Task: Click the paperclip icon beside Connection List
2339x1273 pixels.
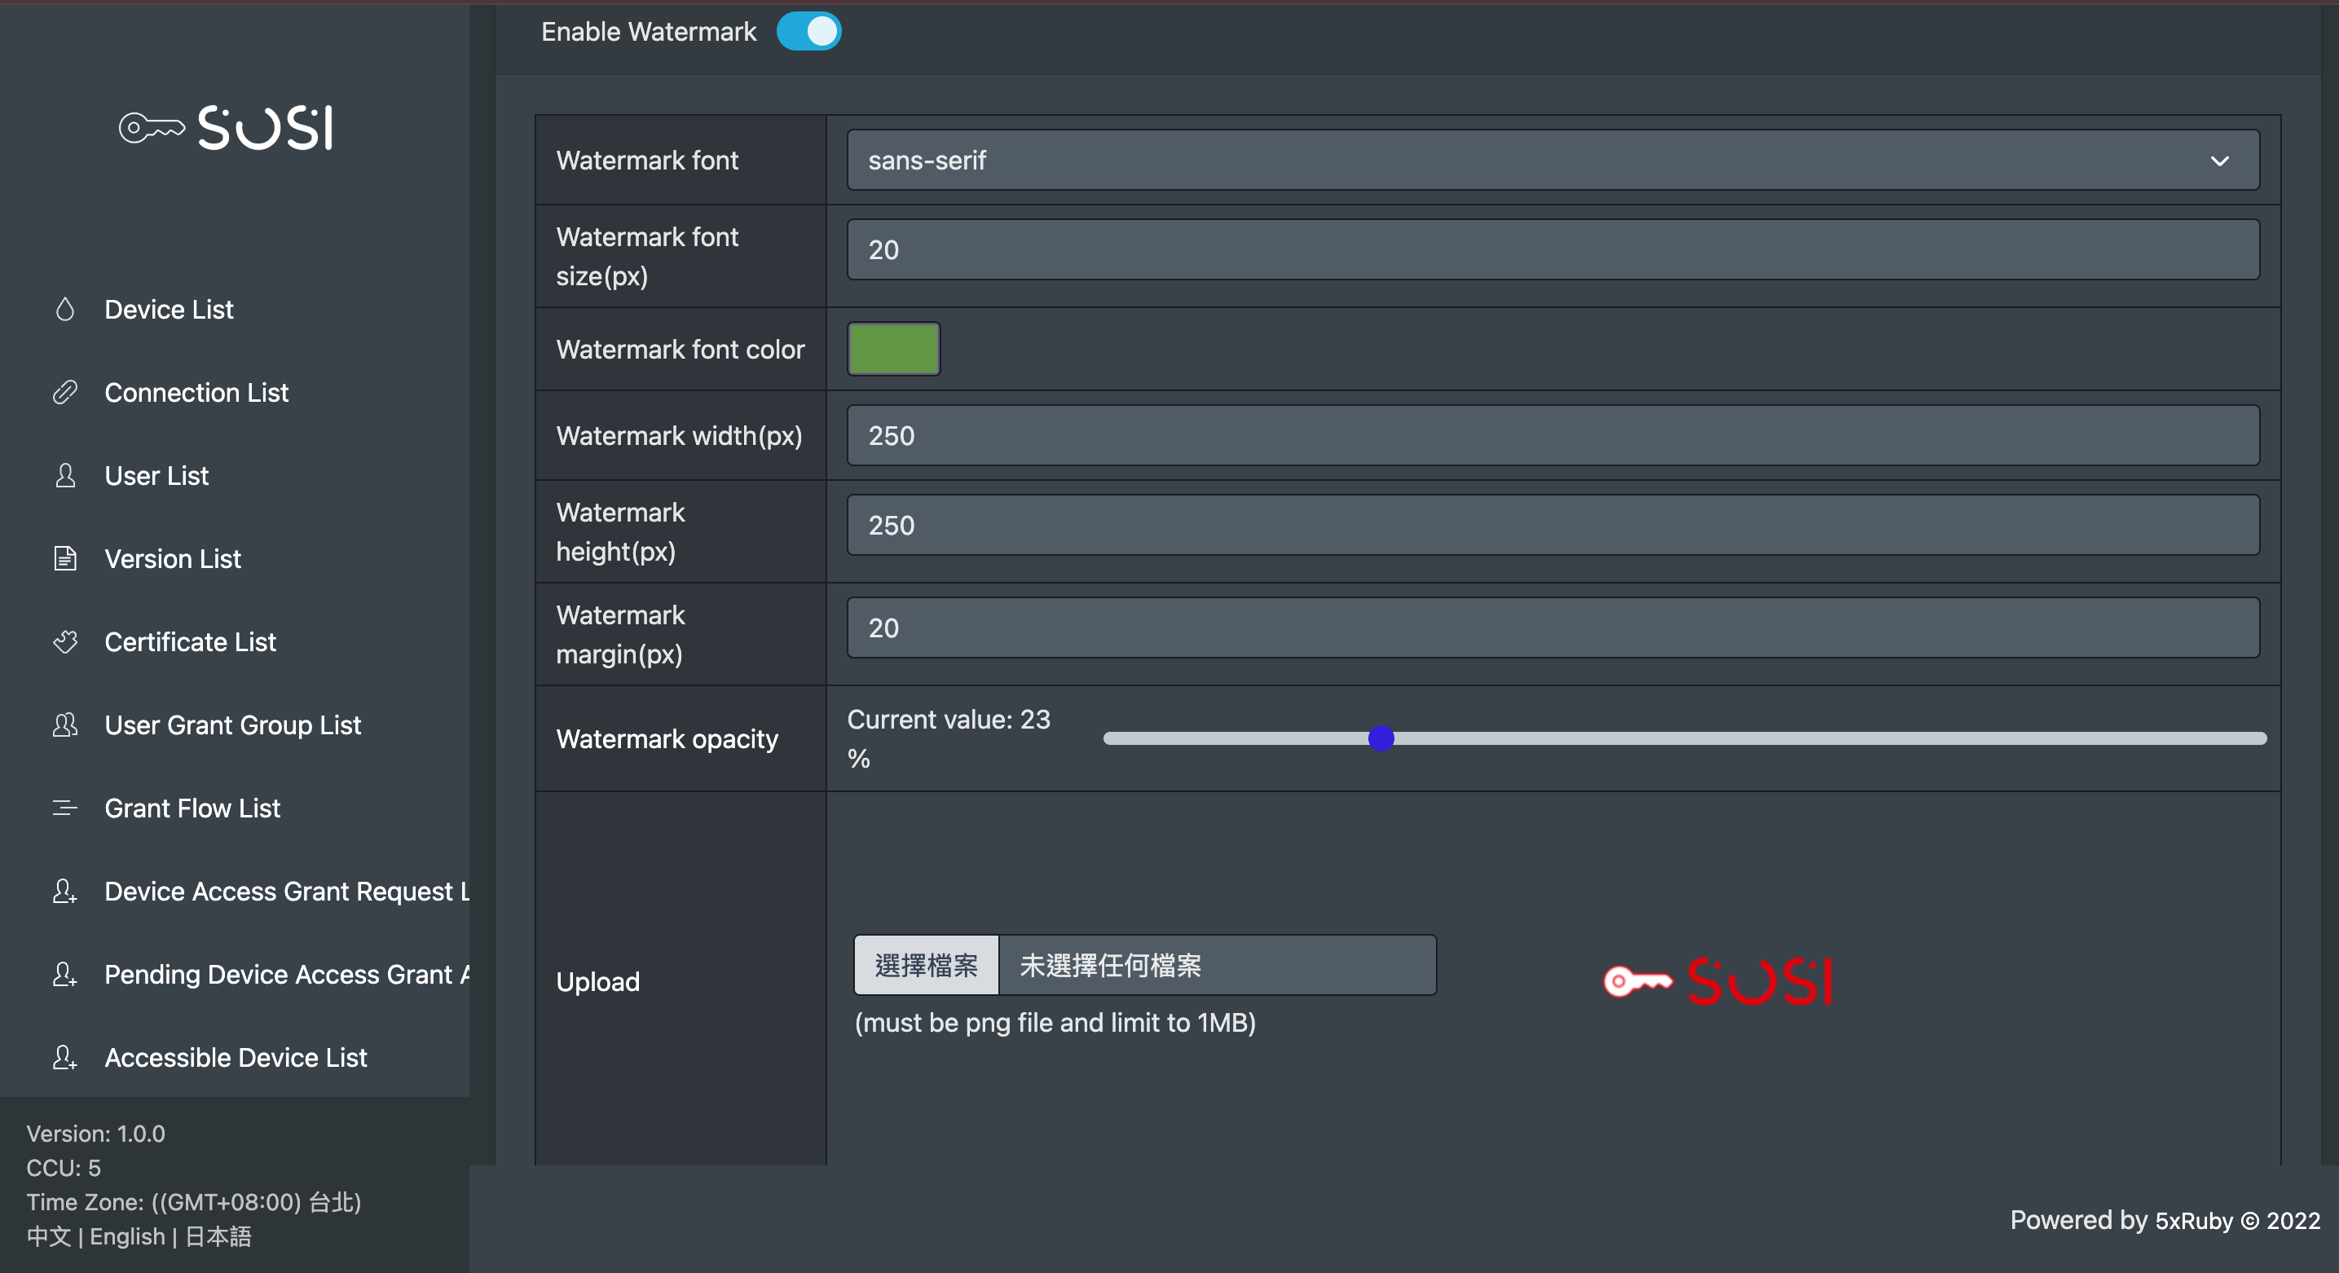Action: point(64,392)
